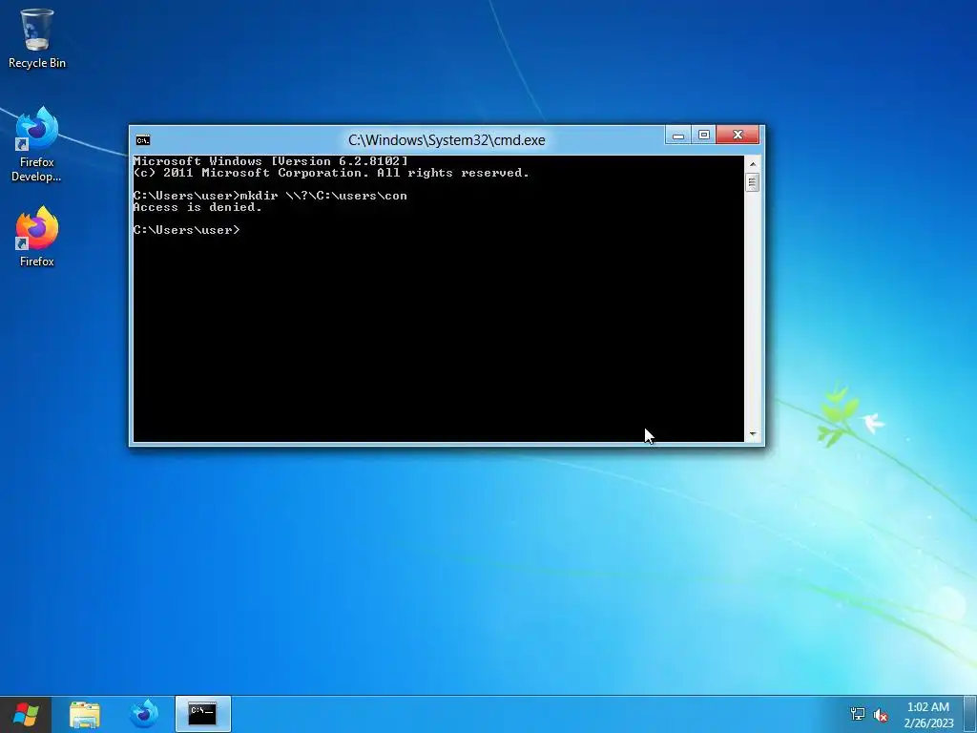The width and height of the screenshot is (977, 733).
Task: Open Firefox Developer Edition from the taskbar
Action: point(143,714)
